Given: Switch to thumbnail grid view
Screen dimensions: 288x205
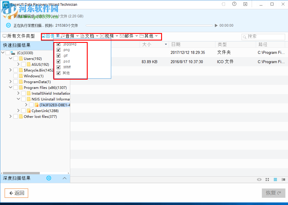Looking at the screenshot, I should tap(267, 180).
